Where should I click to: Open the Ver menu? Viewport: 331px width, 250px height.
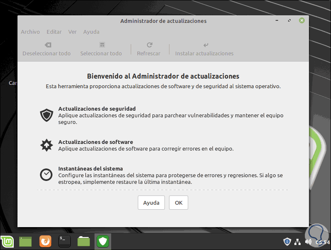coord(72,32)
